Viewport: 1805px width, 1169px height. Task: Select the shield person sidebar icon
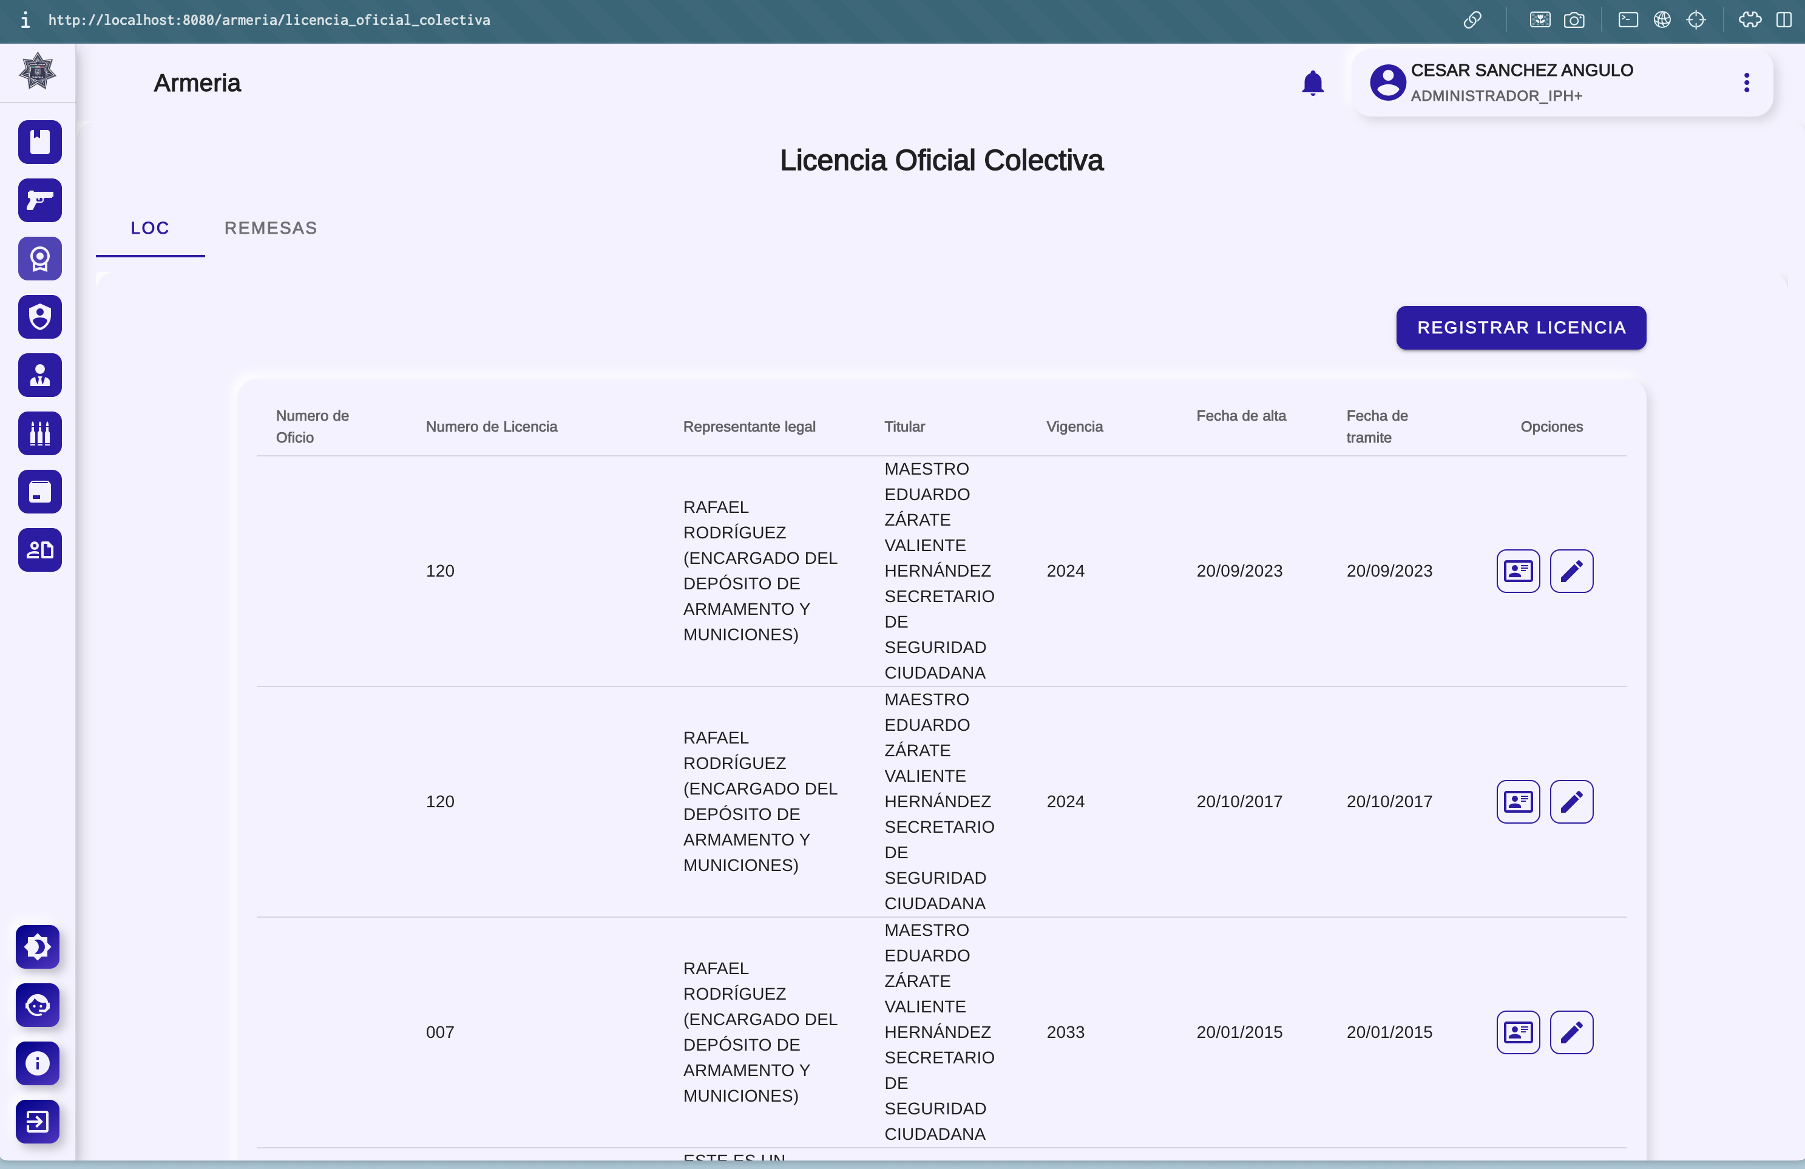coord(39,317)
